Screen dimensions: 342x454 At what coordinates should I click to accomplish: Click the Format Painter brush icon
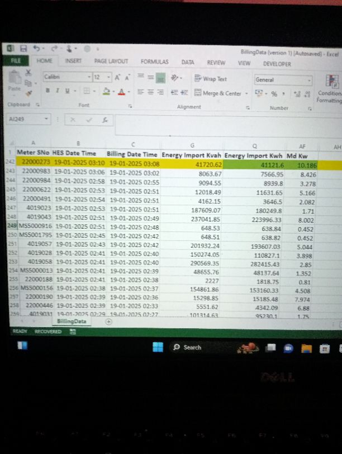pyautogui.click(x=28, y=93)
